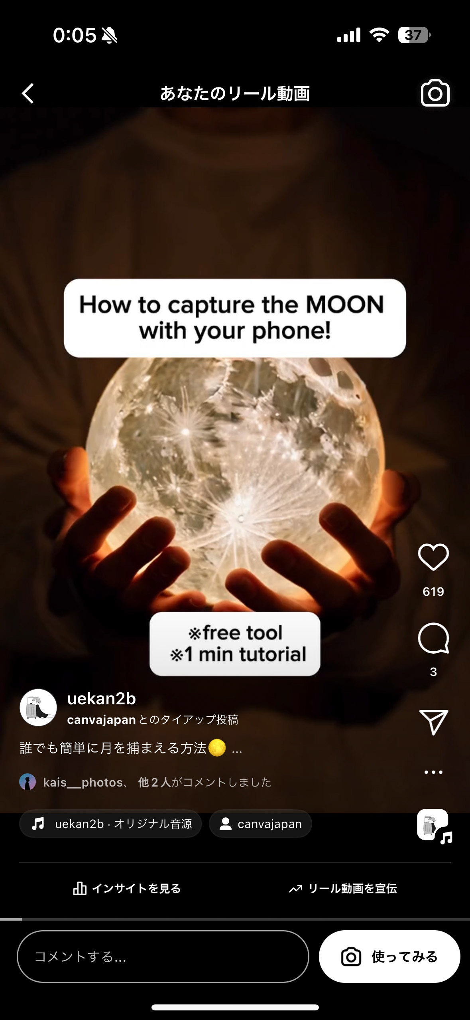470x1020 pixels.
Task: Tap the back arrow icon
Action: tap(28, 93)
